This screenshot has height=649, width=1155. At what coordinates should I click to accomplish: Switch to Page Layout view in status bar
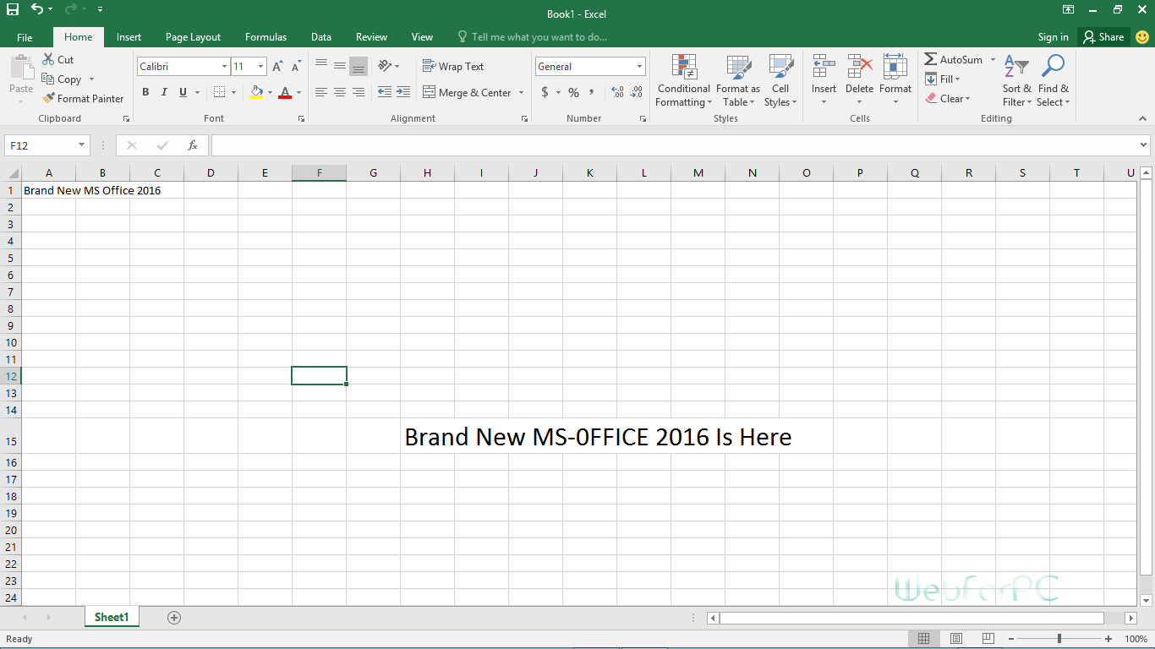point(955,639)
